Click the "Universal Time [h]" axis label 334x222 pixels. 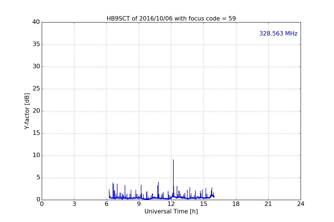(x=171, y=211)
